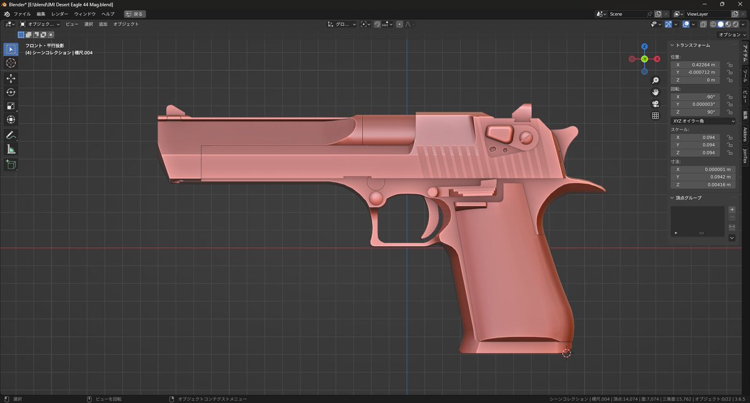Select the Annotate tool
The image size is (750, 403).
tap(11, 135)
